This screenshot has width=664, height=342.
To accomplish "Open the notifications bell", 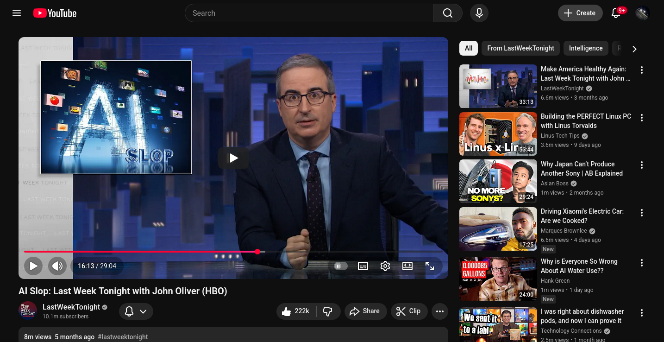I will point(616,13).
